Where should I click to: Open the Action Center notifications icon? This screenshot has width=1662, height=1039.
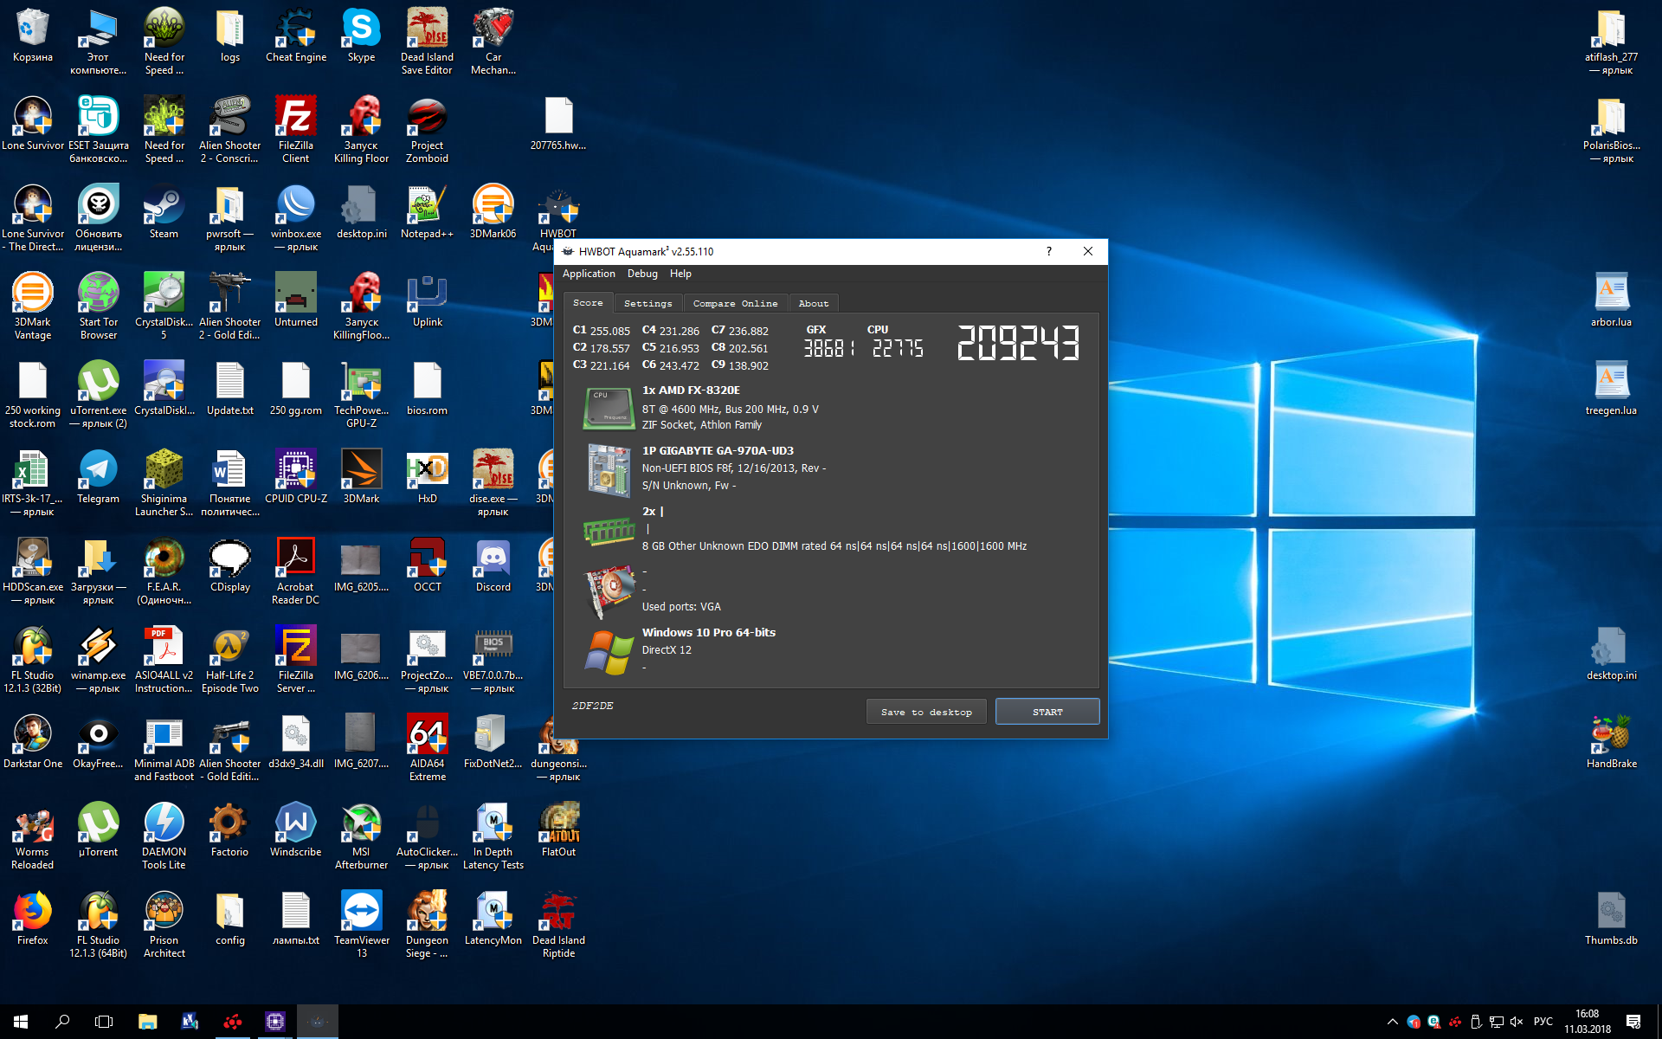(1633, 1022)
